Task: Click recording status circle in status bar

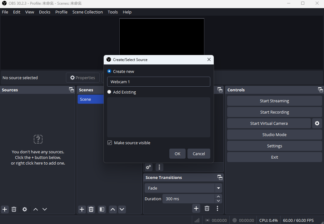Action: (x=235, y=220)
